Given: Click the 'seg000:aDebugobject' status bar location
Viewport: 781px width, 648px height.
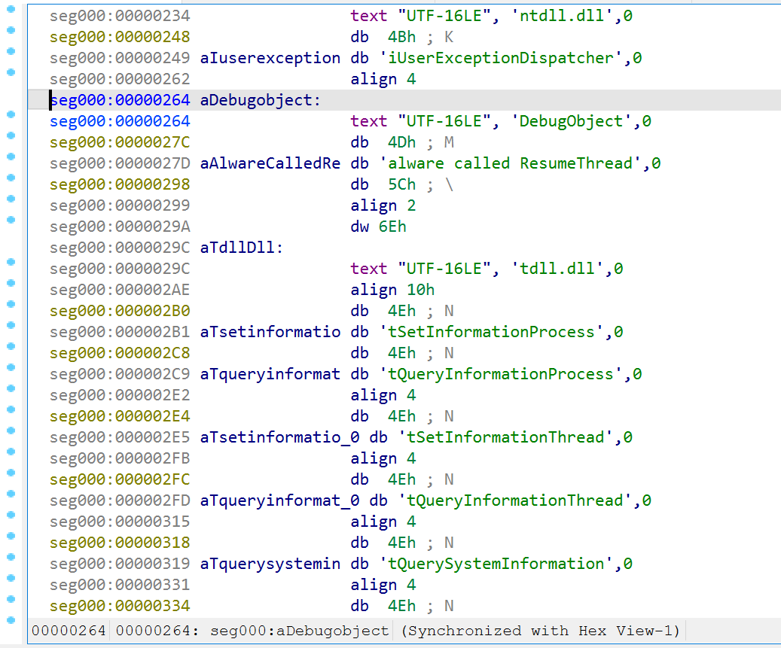Looking at the screenshot, I should click(x=299, y=631).
